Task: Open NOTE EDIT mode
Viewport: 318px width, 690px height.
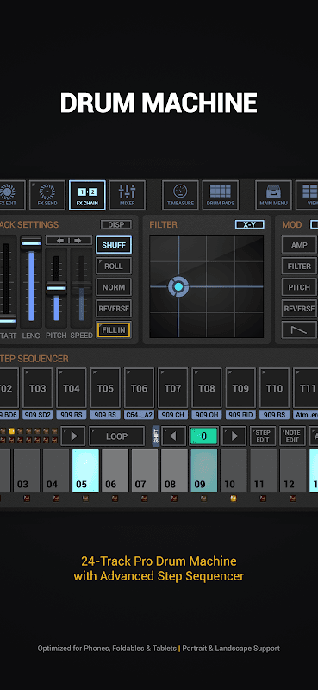Action: (x=292, y=436)
